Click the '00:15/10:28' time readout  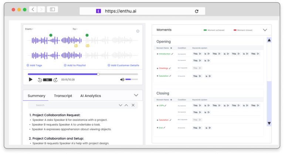[x=68, y=80]
